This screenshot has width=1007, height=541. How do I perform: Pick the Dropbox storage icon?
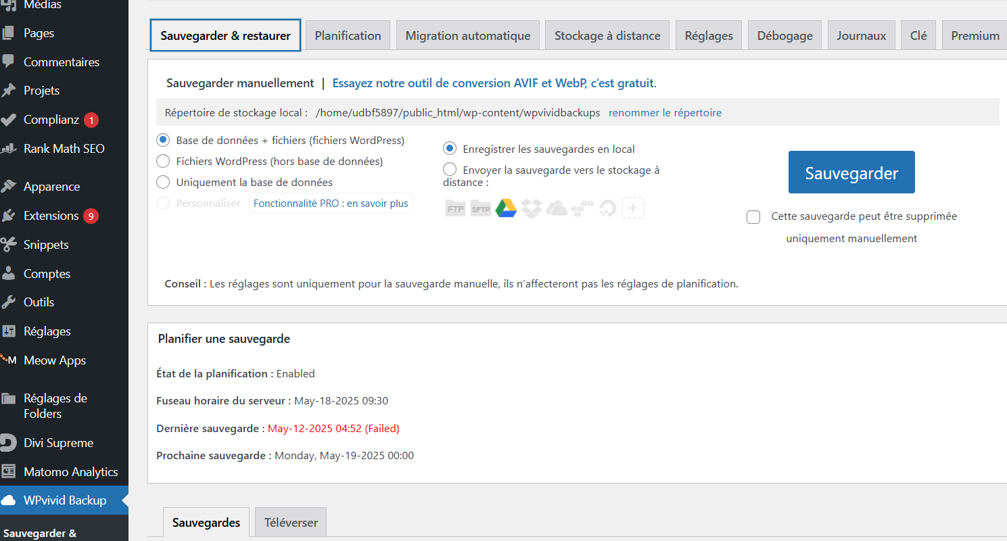[x=532, y=208]
